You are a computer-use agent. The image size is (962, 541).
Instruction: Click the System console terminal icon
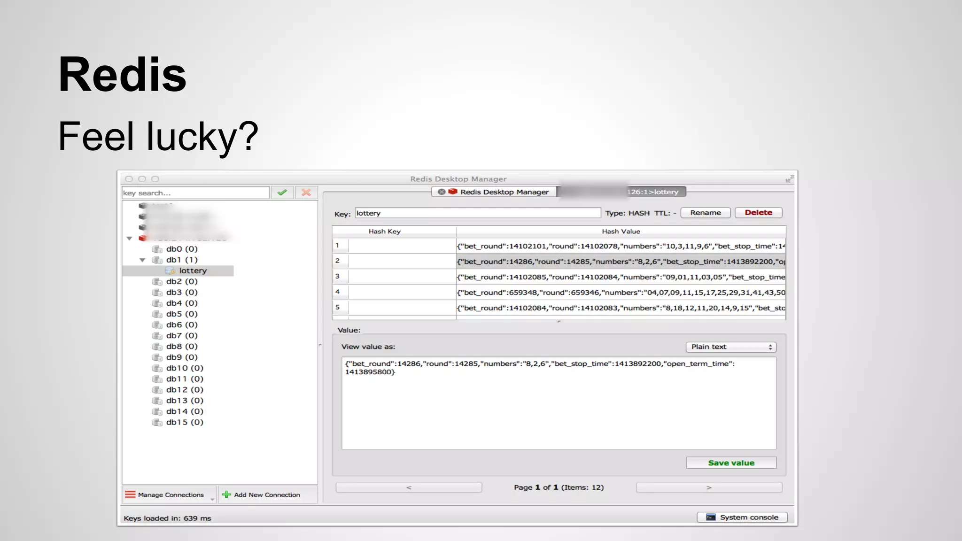coord(711,517)
